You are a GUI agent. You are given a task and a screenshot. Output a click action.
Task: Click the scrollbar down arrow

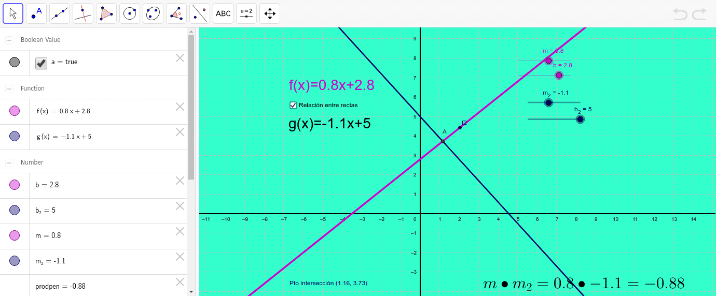[191, 292]
